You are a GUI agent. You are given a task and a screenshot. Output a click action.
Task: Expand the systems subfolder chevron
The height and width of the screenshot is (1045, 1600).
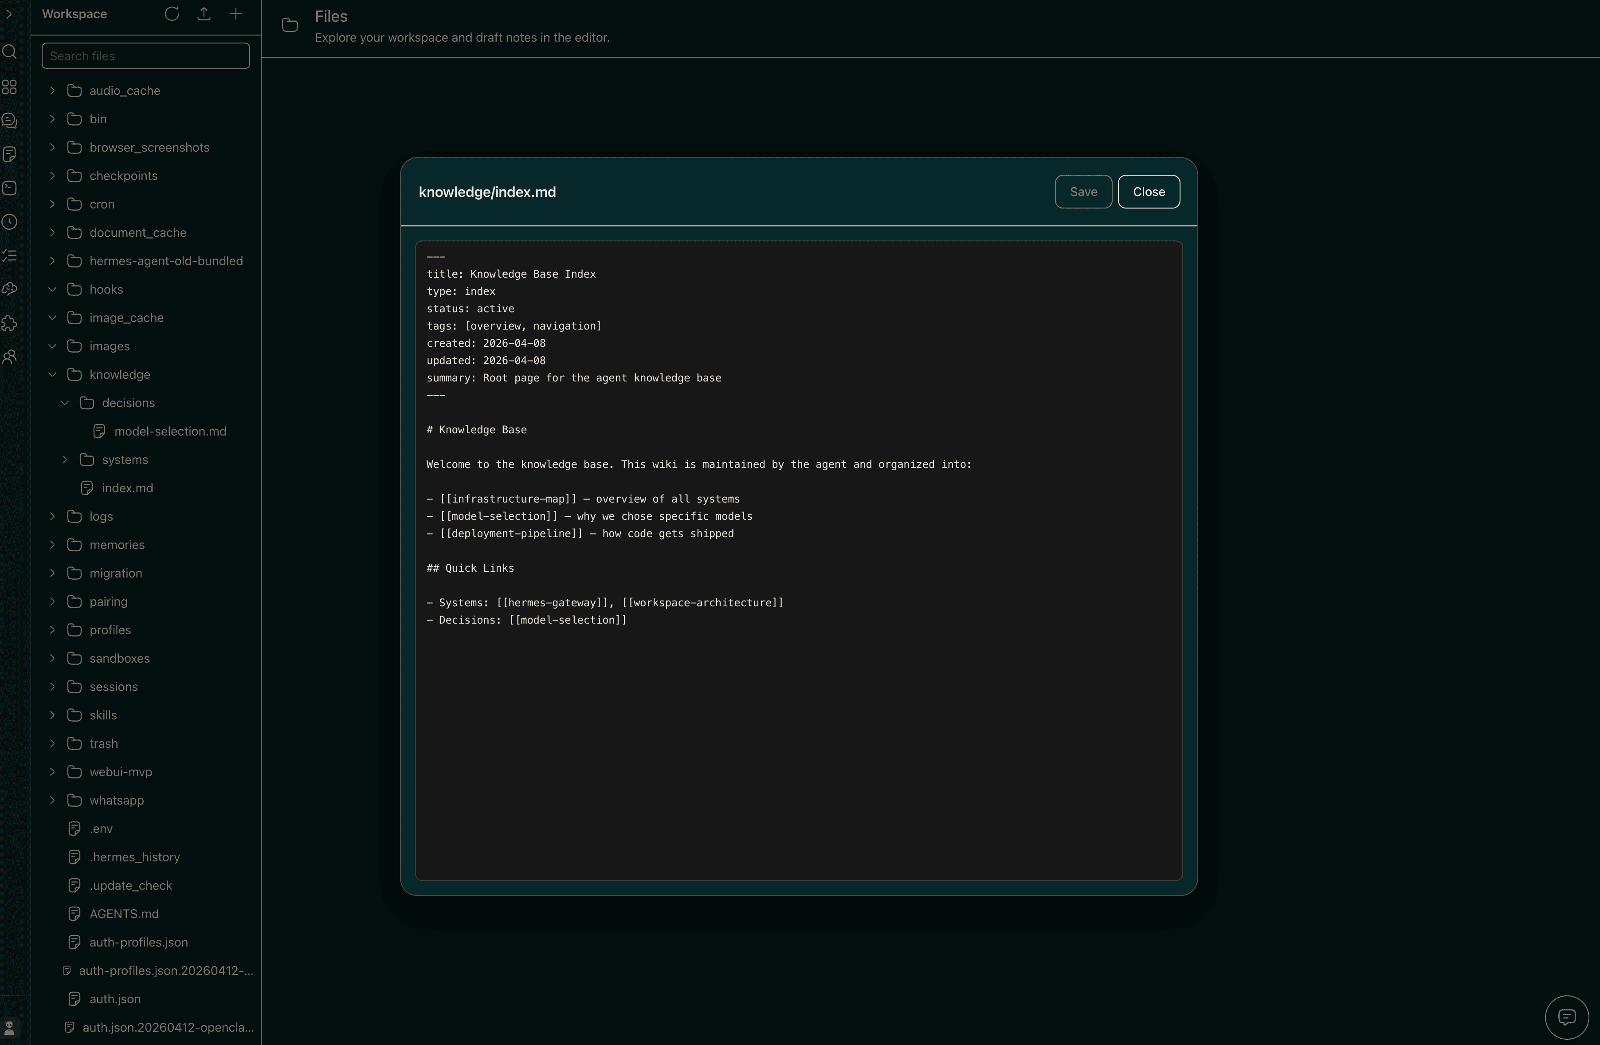point(65,459)
